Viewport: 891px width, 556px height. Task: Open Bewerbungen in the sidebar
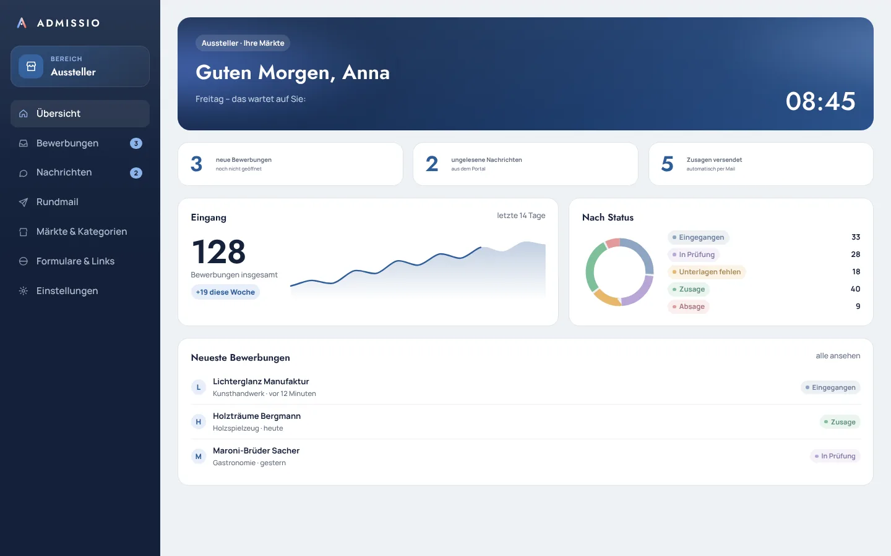tap(80, 143)
